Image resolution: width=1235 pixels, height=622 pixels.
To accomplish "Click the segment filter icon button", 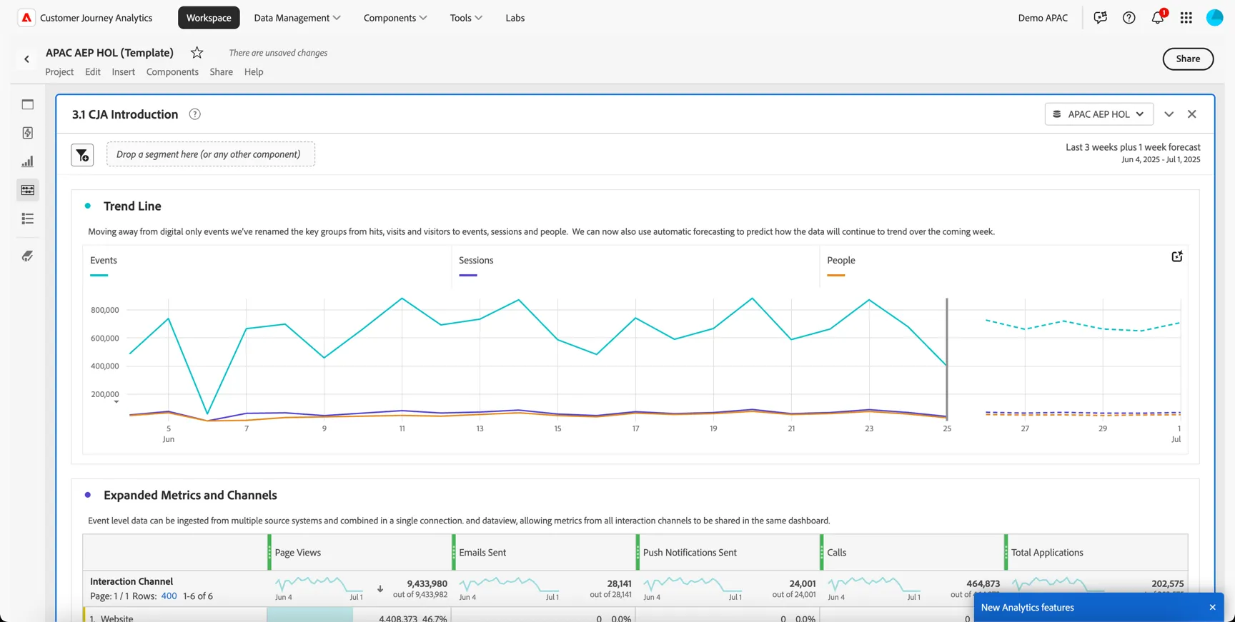I will point(82,155).
